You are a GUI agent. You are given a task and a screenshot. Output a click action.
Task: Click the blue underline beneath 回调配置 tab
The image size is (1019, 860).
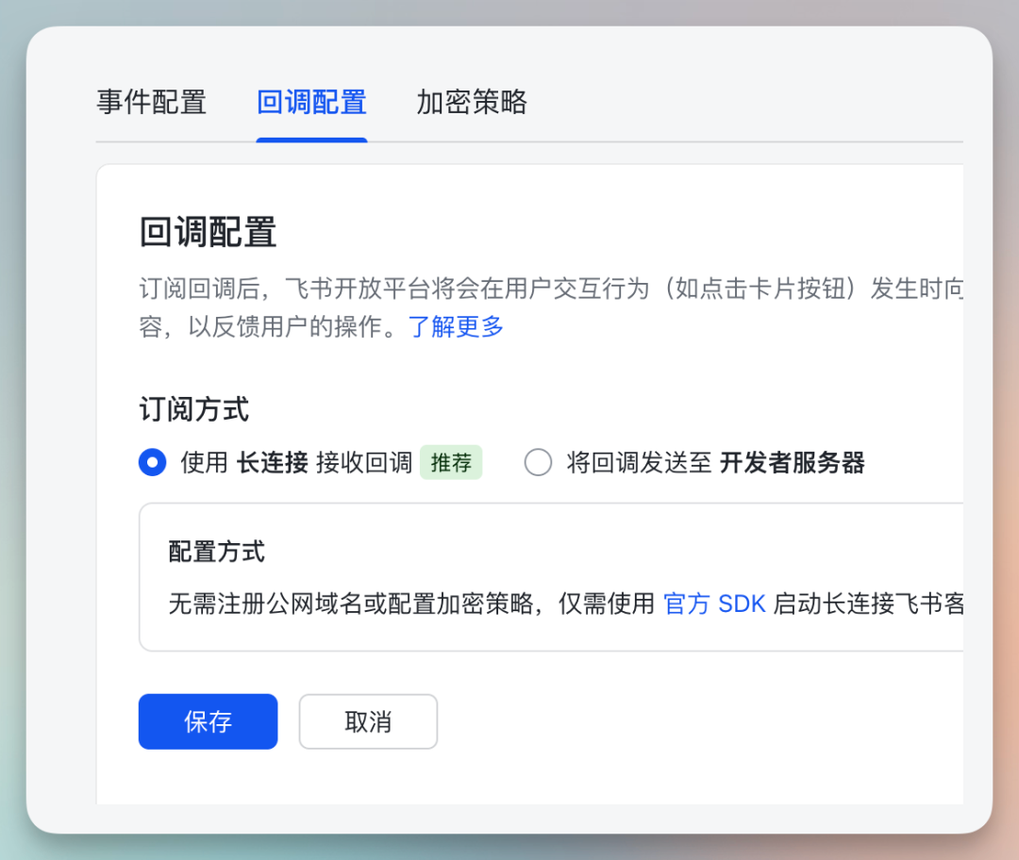pos(311,140)
